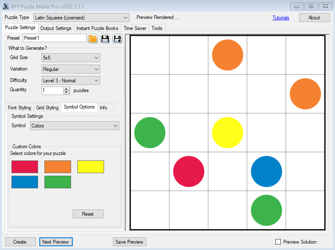
Task: Decrease puzzle quantity with down arrow
Action: [x=66, y=92]
